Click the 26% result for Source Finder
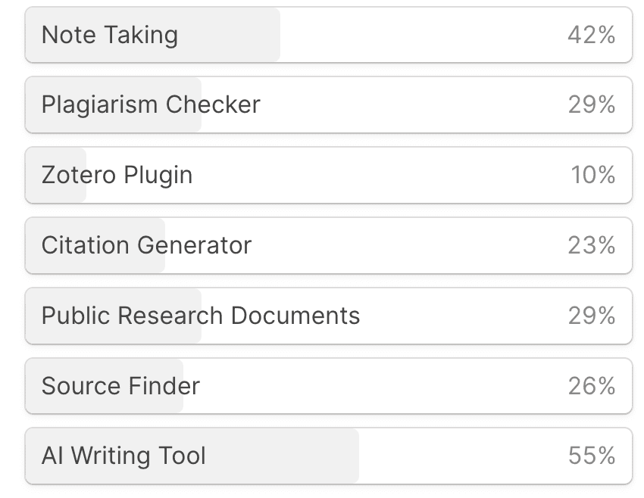 coord(591,386)
